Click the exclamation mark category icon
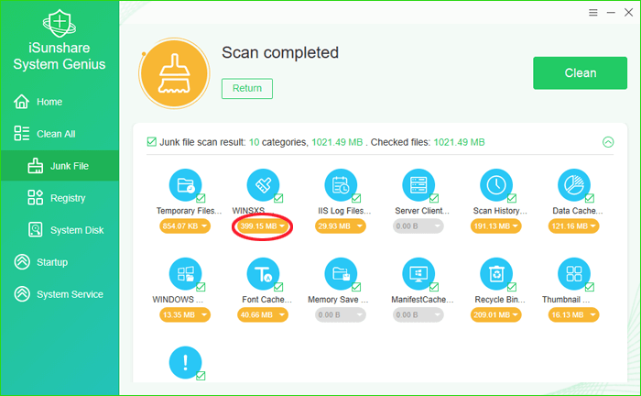641x396 pixels. tap(185, 362)
